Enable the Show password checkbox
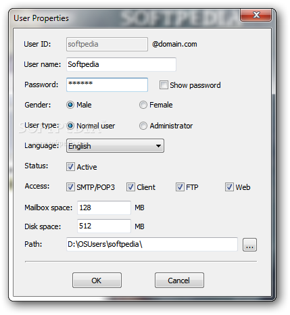Screen dimensions: 290x315 coord(164,85)
